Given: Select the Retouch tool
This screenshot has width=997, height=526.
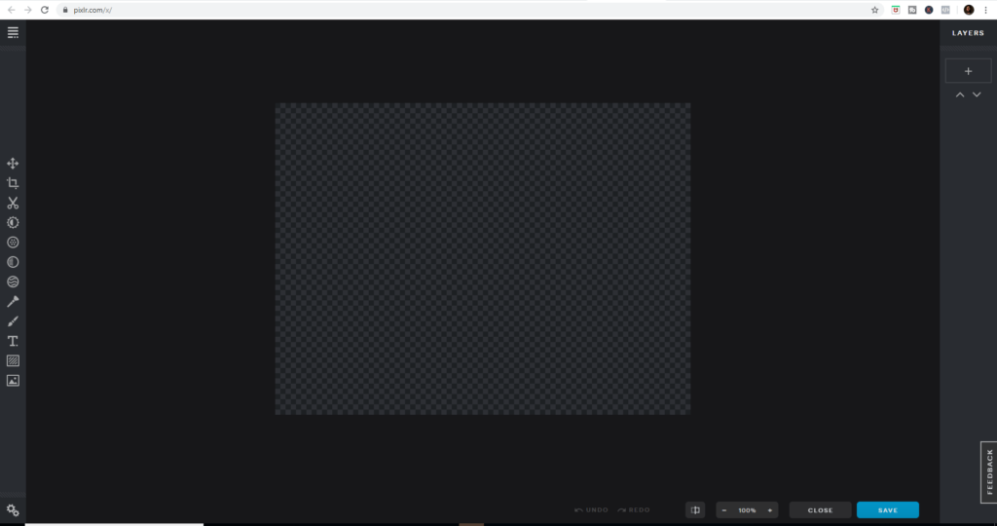Looking at the screenshot, I should point(13,302).
